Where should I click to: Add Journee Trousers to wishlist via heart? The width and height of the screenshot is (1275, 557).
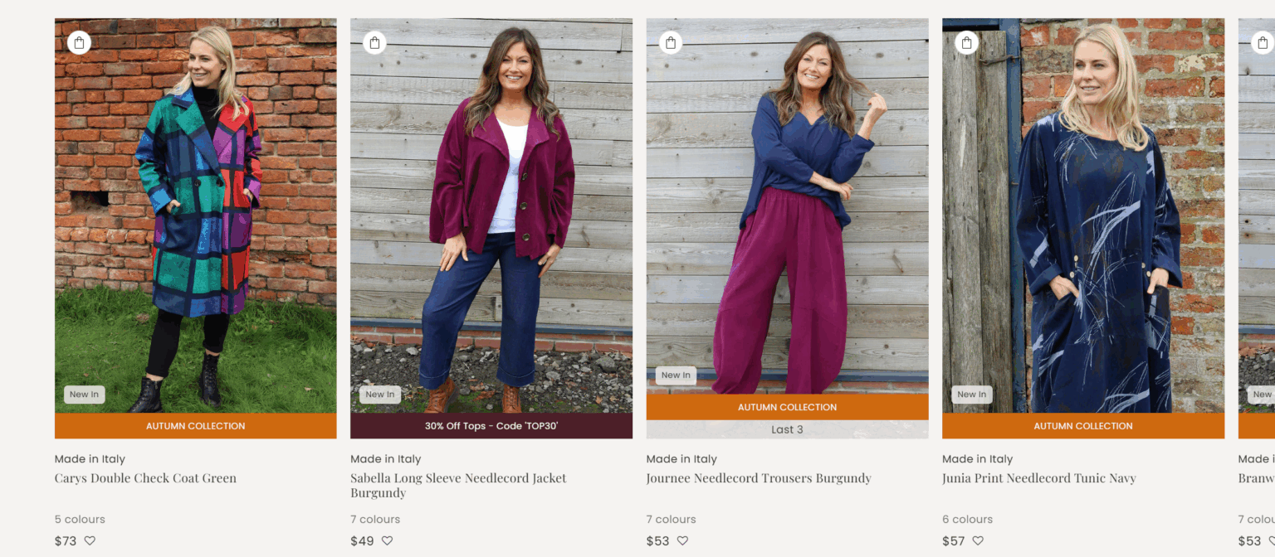pyautogui.click(x=682, y=541)
